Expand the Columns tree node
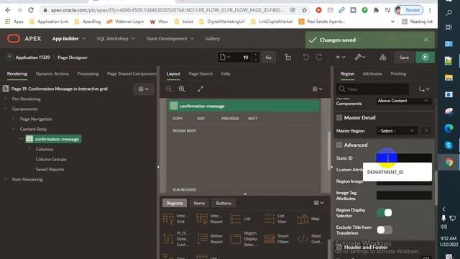Screen dimensions: 460x259 [29, 149]
